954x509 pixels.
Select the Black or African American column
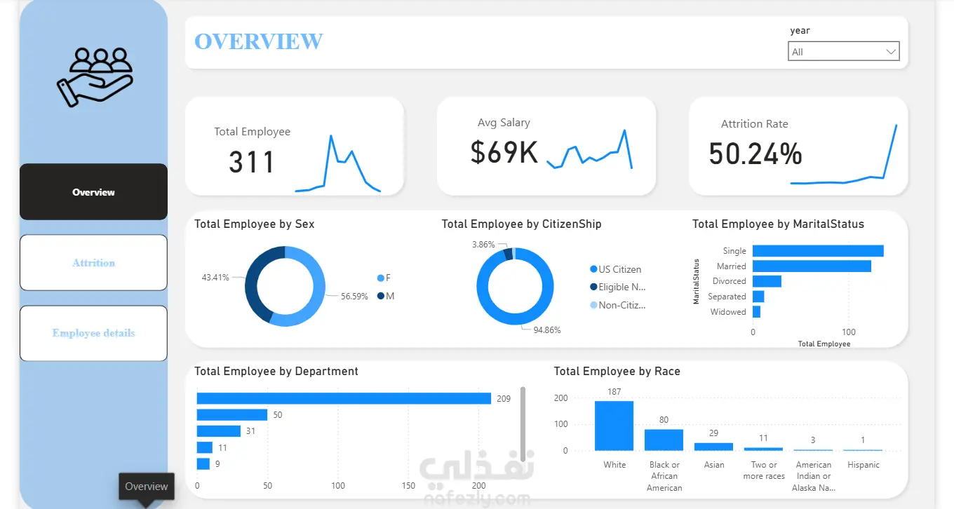(664, 440)
